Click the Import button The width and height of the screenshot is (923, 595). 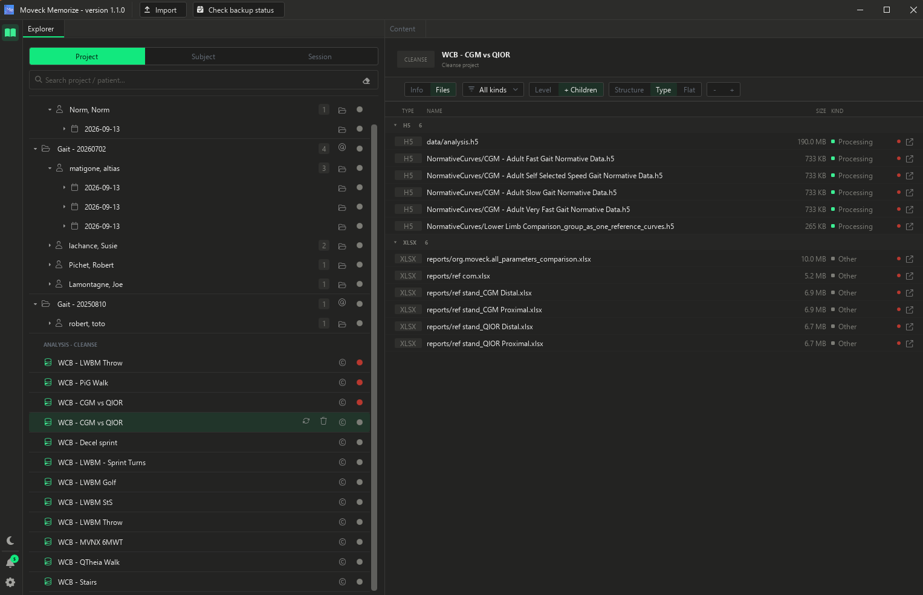click(x=163, y=10)
